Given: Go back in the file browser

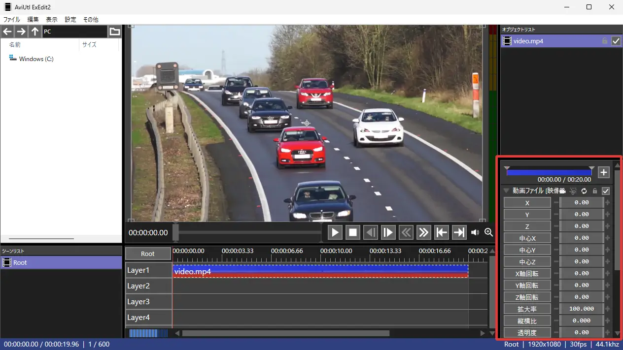Looking at the screenshot, I should tap(7, 32).
